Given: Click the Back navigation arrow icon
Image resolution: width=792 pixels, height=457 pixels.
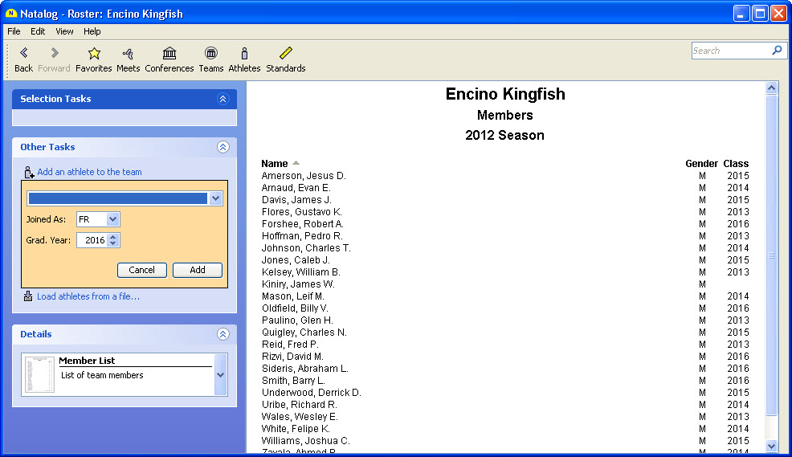Looking at the screenshot, I should 23,54.
